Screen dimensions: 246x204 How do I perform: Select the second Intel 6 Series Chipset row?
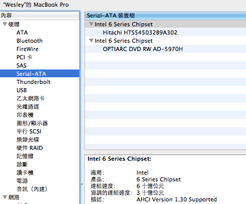[166, 41]
